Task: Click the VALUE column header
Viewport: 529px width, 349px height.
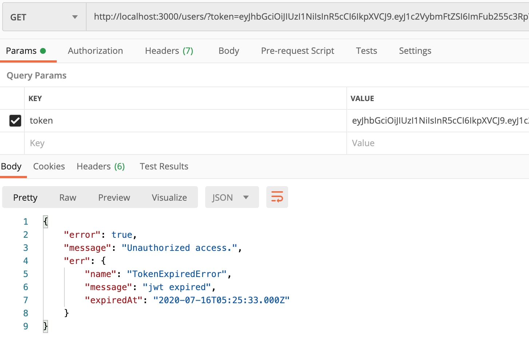Action: tap(362, 99)
